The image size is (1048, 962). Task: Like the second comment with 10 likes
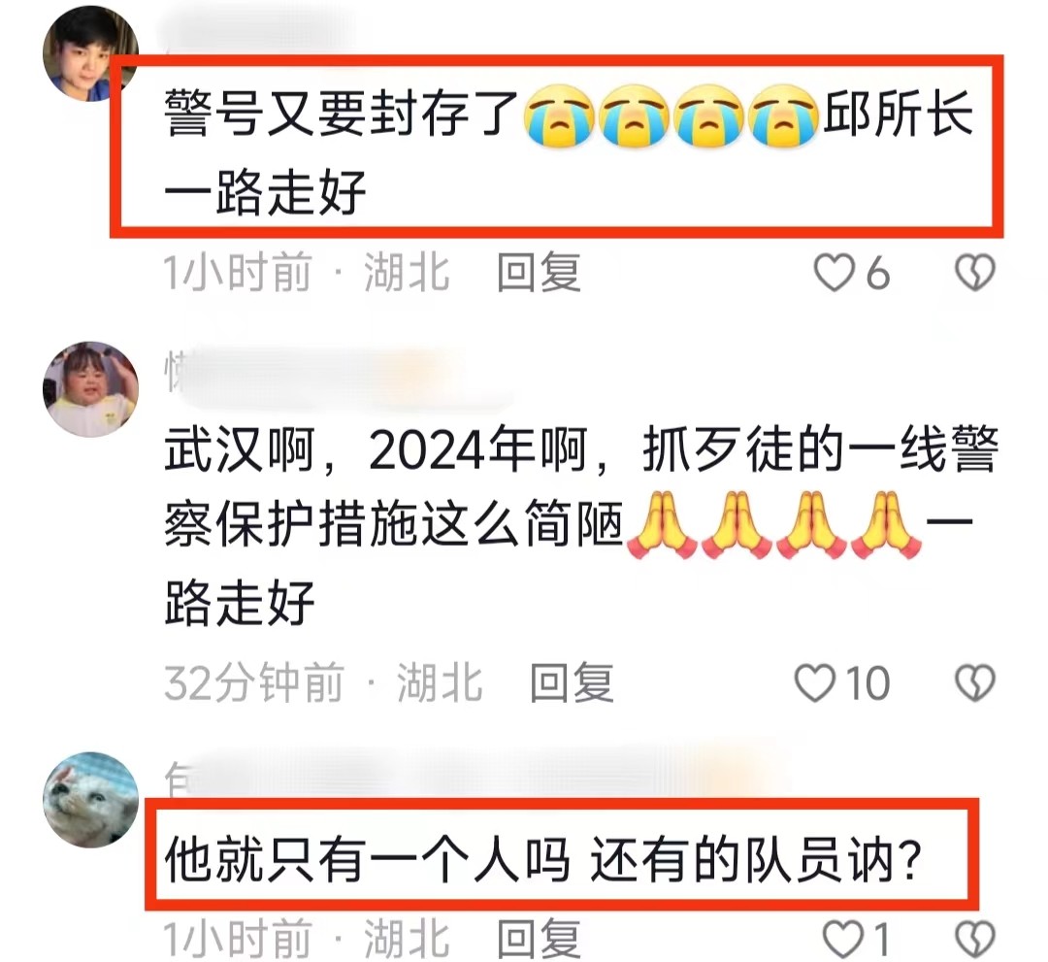(x=815, y=683)
